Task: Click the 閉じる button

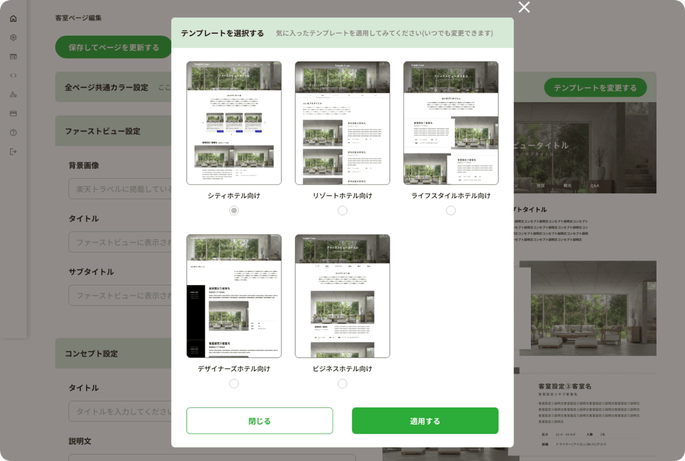Action: [x=260, y=421]
